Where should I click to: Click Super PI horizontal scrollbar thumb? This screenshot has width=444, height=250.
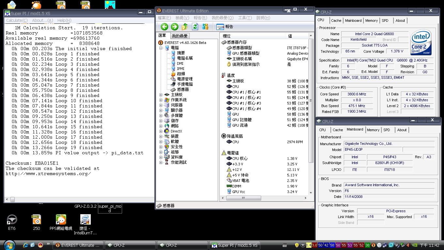pos(13,199)
